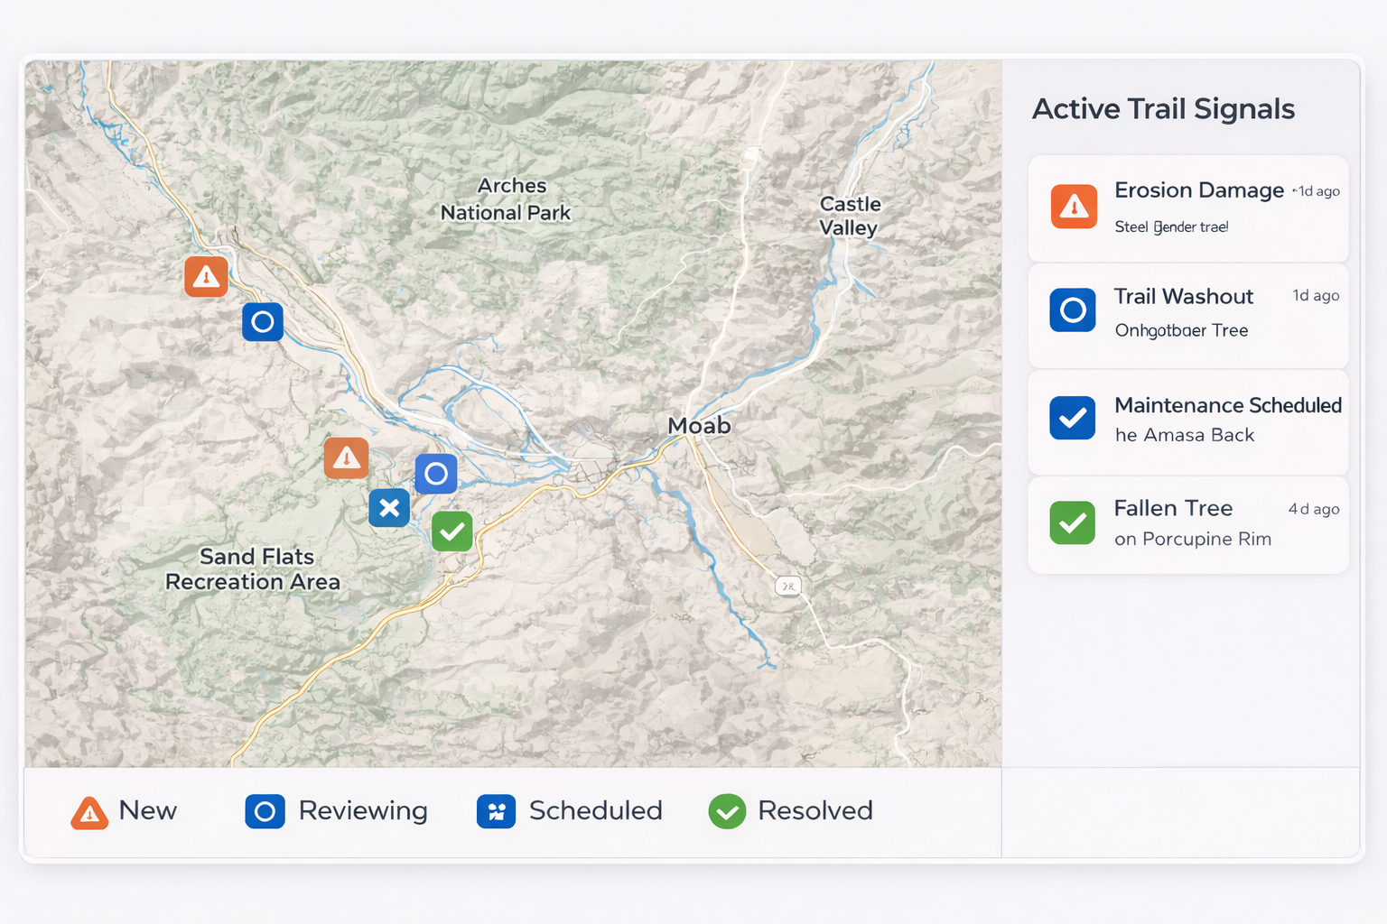Toggle the New status in the legend
Screen dimensions: 1387x924
point(125,811)
